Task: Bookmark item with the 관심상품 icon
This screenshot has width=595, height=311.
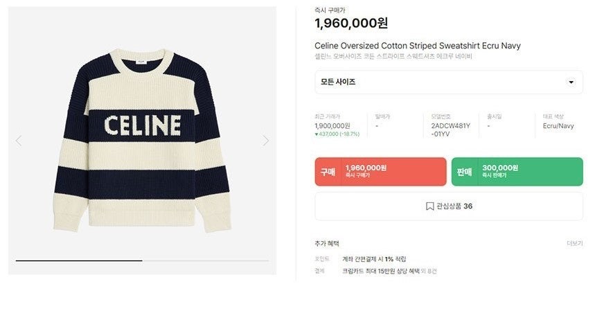Action: point(430,206)
